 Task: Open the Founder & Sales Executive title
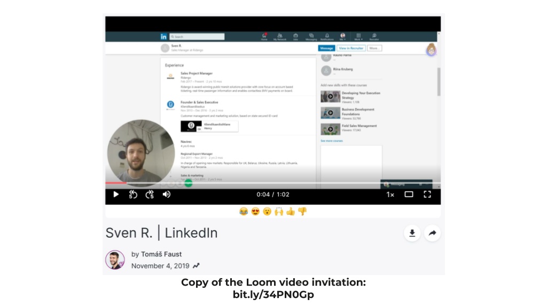199,102
